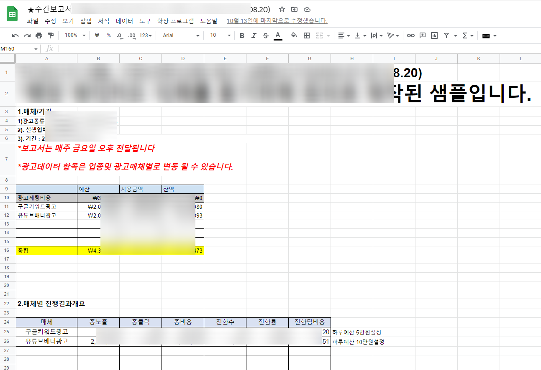
Task: Select header cell 전환당비용
Action: [x=310, y=322]
